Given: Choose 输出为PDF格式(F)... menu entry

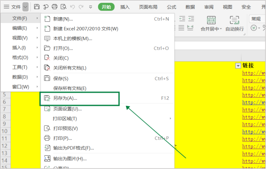Looking at the screenshot, I should click(x=108, y=148).
